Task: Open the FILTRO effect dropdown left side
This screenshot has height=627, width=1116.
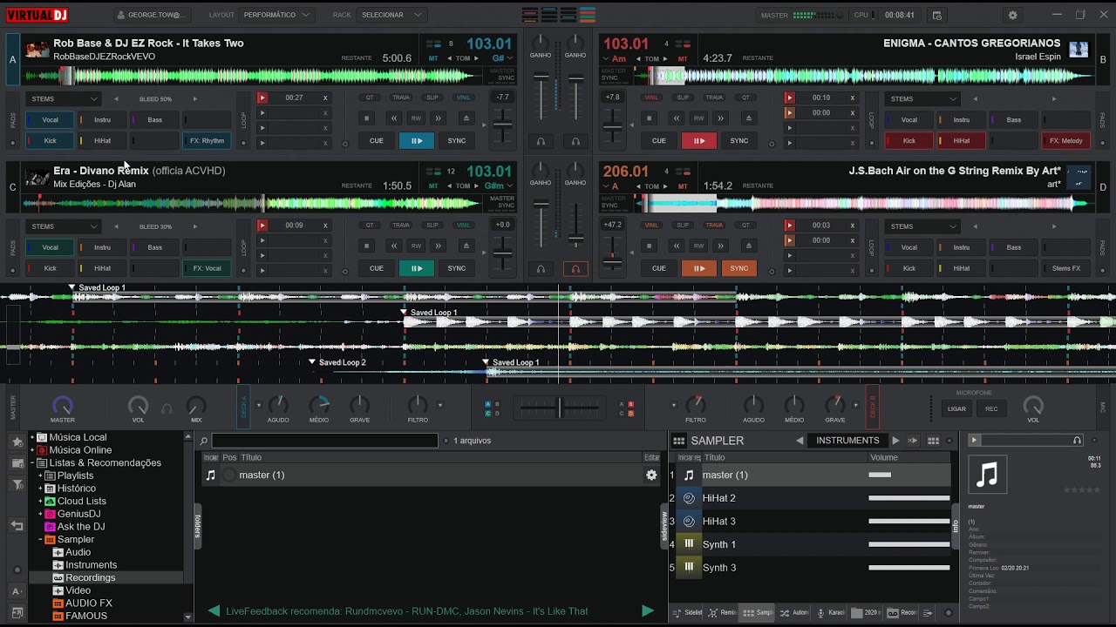Action: [x=439, y=405]
